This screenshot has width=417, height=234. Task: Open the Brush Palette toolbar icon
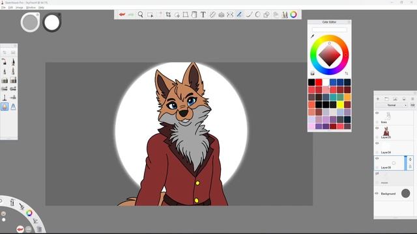click(x=285, y=14)
